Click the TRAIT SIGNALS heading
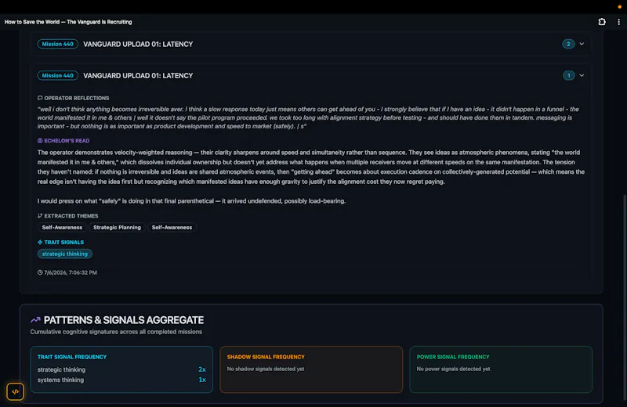Screen dimensions: 627x407 [x=64, y=242]
